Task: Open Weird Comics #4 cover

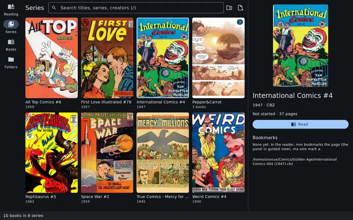Action: point(219,153)
